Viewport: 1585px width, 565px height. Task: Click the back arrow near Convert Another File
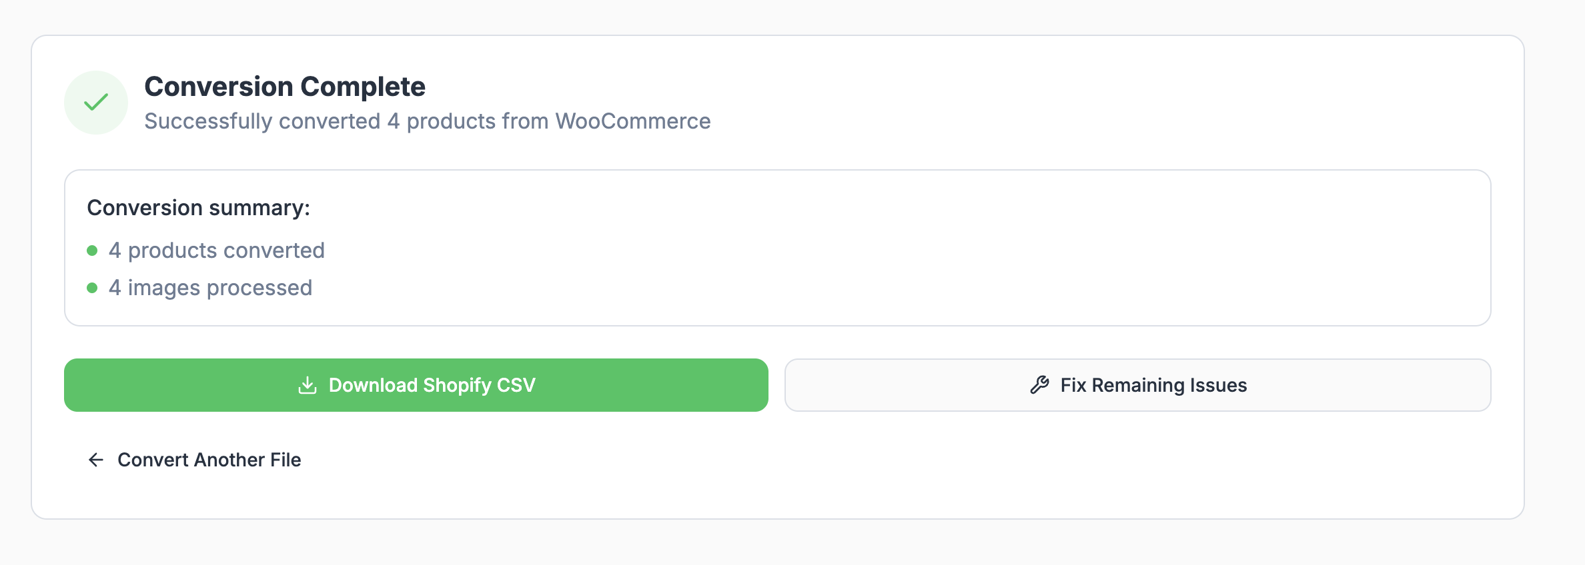pyautogui.click(x=96, y=460)
